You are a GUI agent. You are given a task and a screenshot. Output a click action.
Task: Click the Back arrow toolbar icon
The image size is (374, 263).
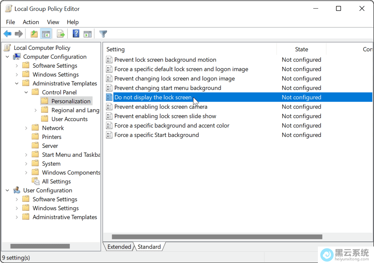[x=7, y=34]
